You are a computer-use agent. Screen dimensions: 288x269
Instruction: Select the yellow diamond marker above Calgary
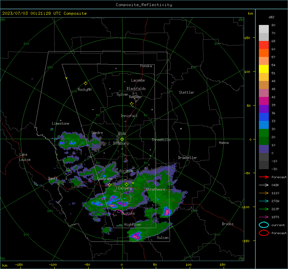pyautogui.click(x=126, y=184)
